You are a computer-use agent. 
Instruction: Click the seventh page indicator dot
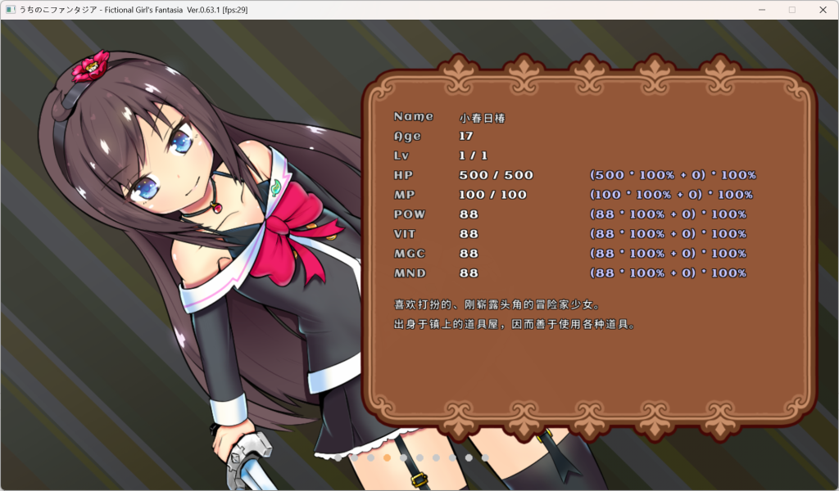point(435,458)
